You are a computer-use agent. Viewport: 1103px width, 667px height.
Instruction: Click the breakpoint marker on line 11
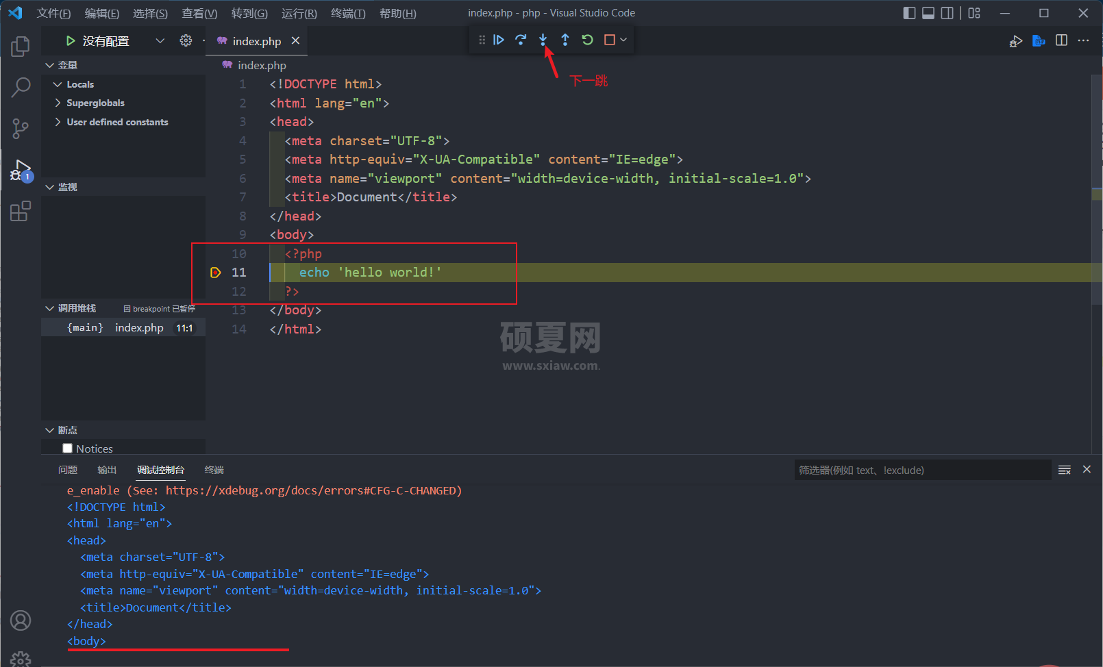tap(215, 273)
